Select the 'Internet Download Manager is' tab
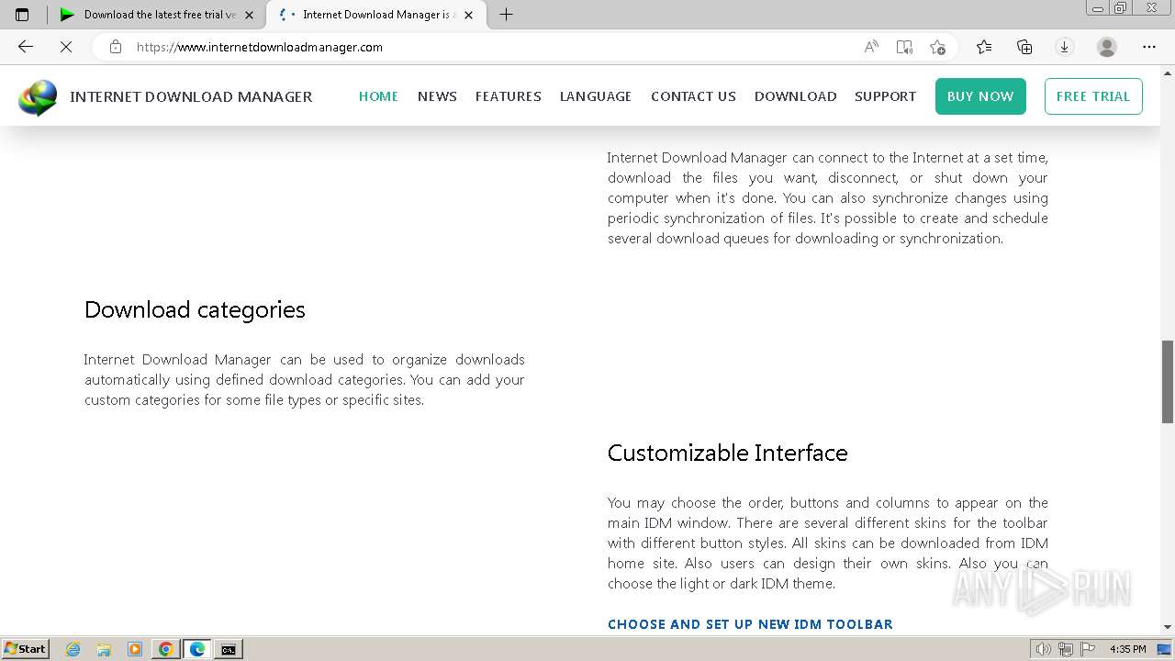The height and width of the screenshot is (661, 1175). 375,15
